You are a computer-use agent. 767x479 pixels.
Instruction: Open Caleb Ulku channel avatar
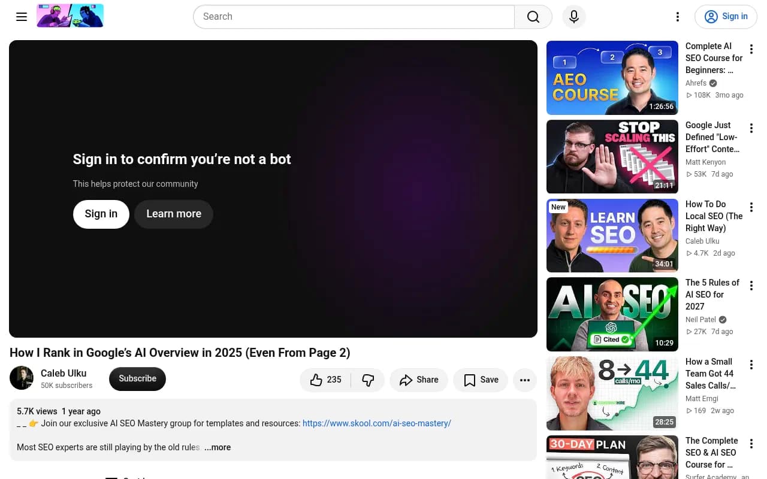pos(22,378)
